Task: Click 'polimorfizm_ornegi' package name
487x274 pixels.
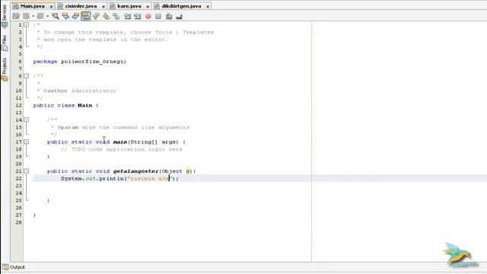Action: tap(93, 62)
